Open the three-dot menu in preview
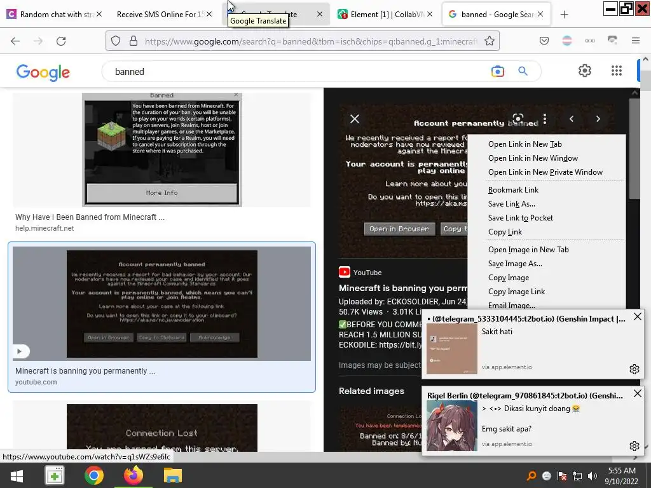651x488 pixels. tap(545, 119)
